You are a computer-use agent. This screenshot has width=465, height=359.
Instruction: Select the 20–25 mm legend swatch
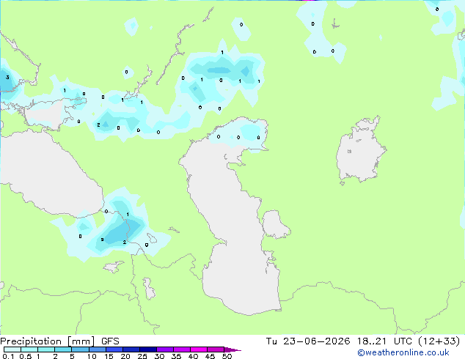tap(131, 349)
